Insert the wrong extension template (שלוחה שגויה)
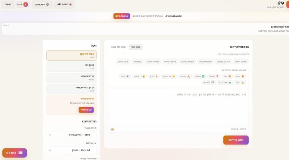289x160 pixels. tap(152, 61)
